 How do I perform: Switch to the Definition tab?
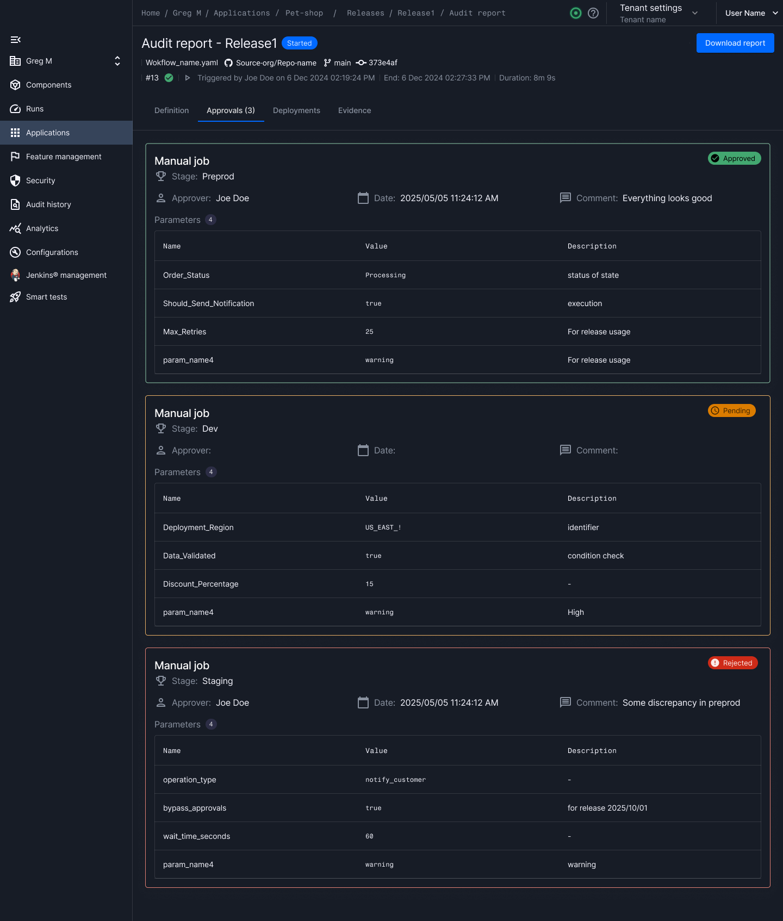point(171,110)
